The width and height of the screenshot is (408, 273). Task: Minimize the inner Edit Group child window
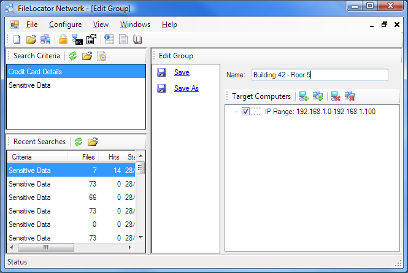coord(372,25)
